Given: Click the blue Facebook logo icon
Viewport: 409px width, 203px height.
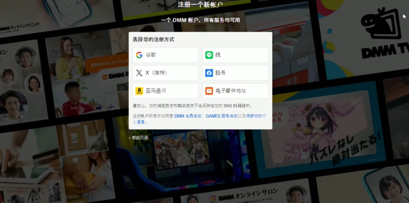Looking at the screenshot, I should [209, 73].
